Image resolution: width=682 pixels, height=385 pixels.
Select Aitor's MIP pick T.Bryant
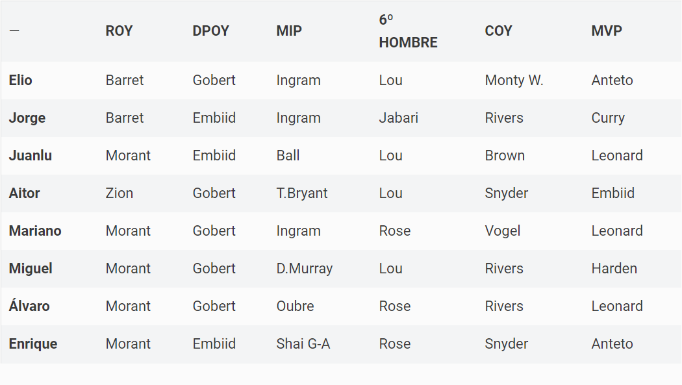coord(302,193)
